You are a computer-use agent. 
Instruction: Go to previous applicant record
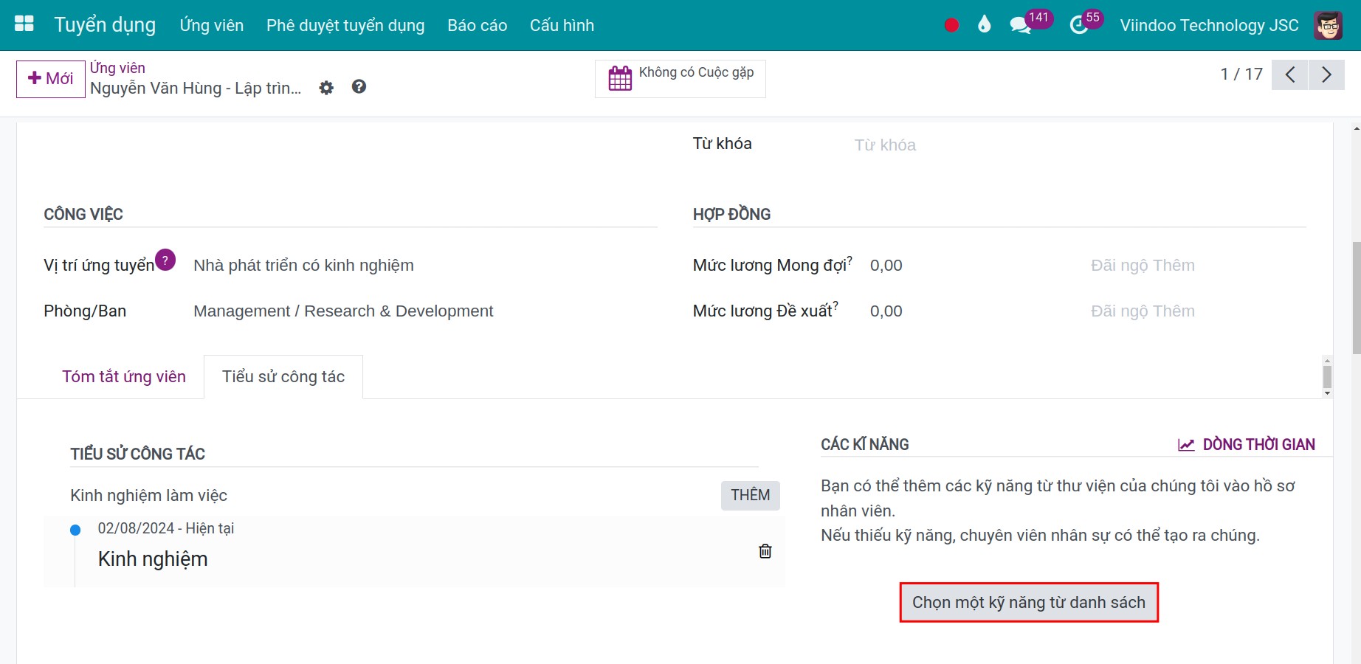click(x=1289, y=75)
